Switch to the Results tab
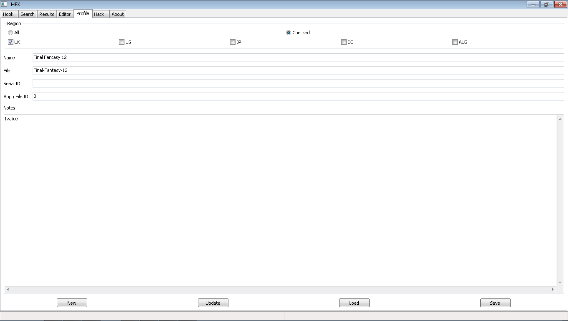Viewport: 568px width, 321px height. pyautogui.click(x=46, y=14)
